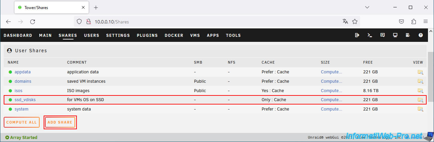Screen dimensions: 434x142
Task: Open the isos share link
Action: (x=18, y=91)
